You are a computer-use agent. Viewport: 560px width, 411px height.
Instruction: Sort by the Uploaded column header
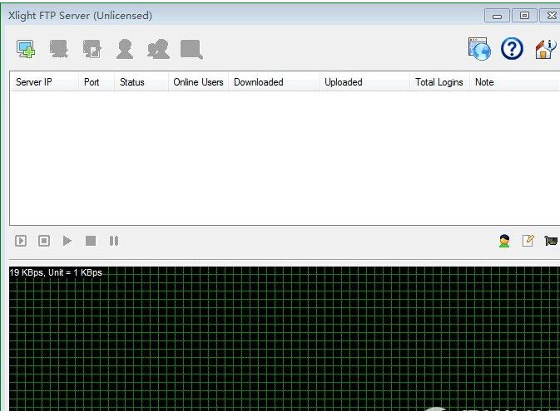tap(364, 82)
